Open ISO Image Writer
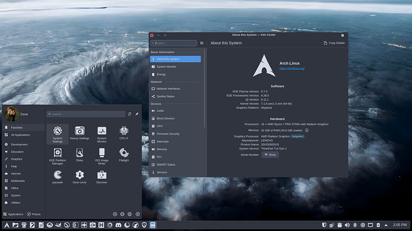The width and height of the screenshot is (412, 231). (x=102, y=156)
